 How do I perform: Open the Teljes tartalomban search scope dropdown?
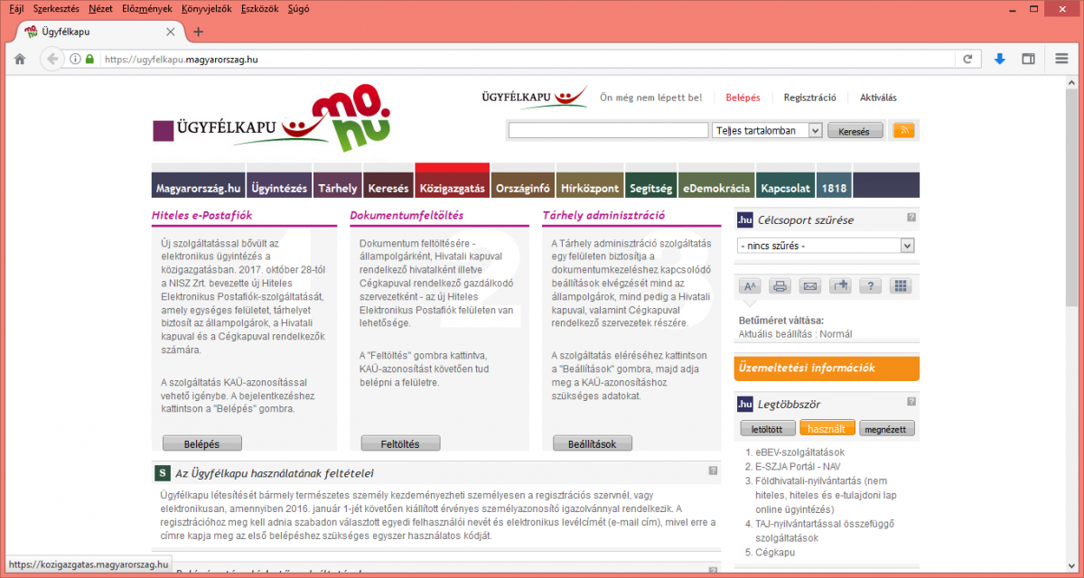click(767, 130)
